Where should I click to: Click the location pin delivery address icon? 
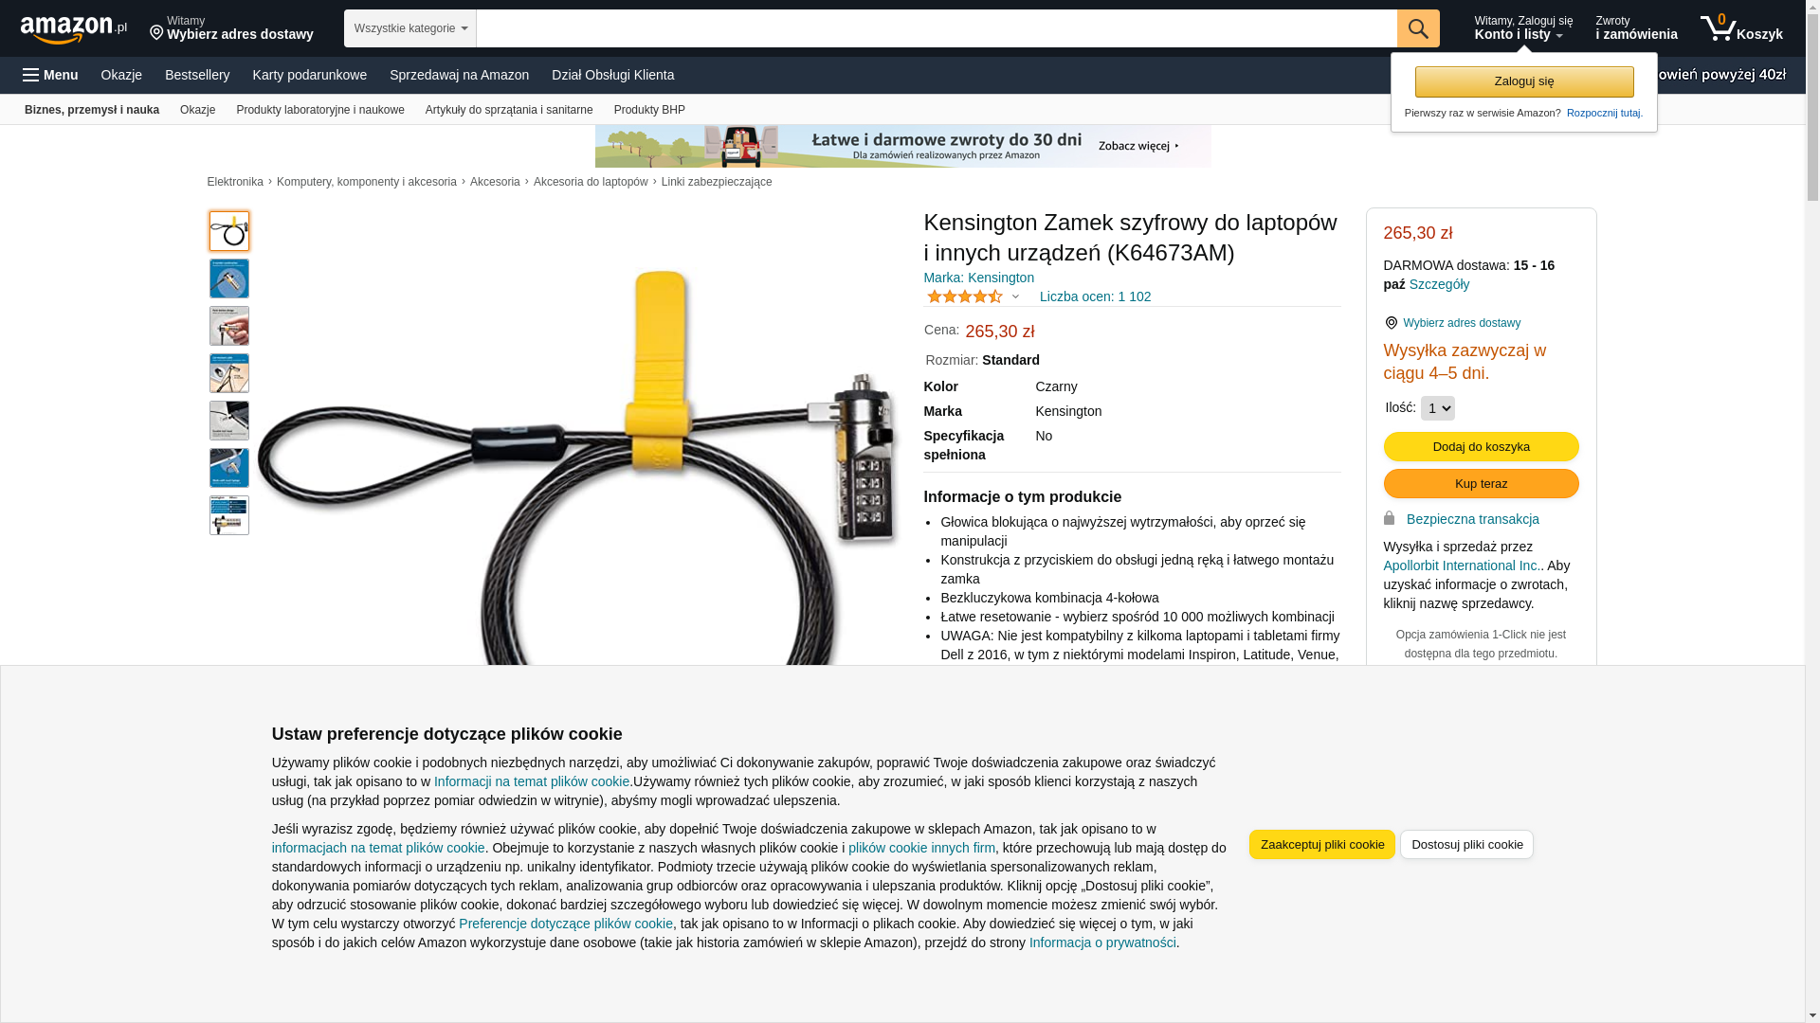[1391, 323]
